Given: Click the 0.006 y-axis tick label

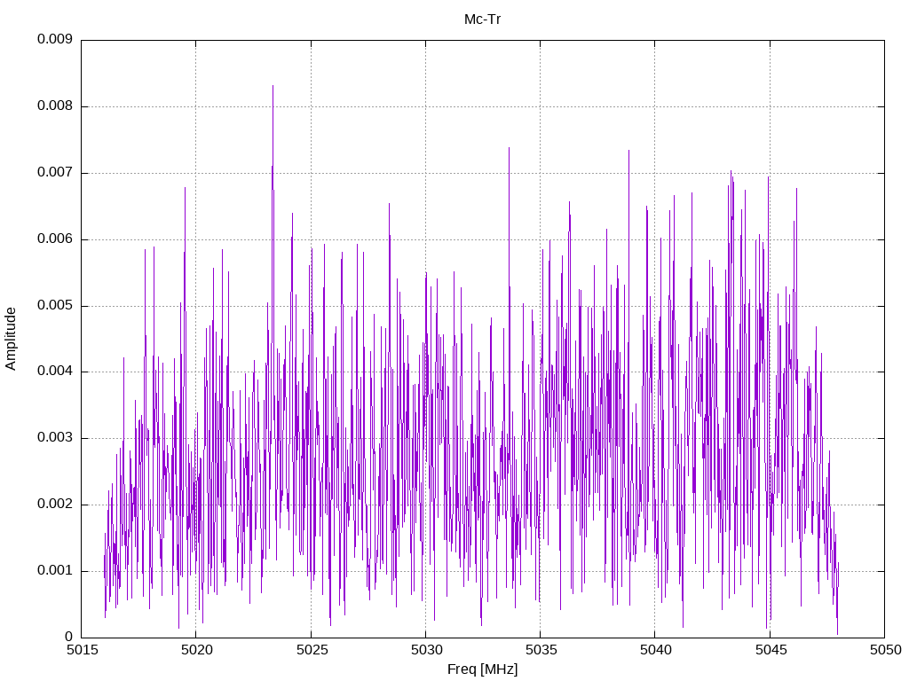Looking at the screenshot, I should click(55, 239).
